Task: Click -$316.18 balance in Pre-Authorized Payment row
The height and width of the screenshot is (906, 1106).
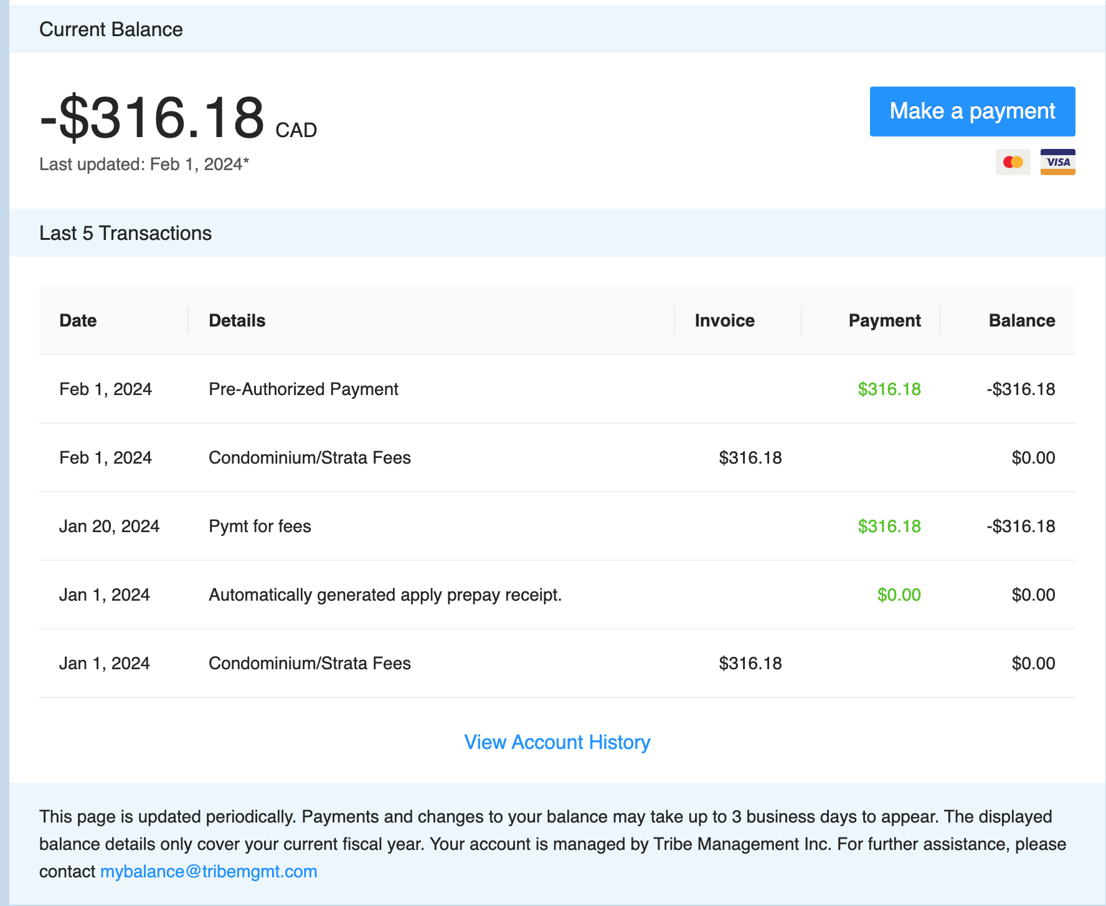Action: tap(1021, 389)
